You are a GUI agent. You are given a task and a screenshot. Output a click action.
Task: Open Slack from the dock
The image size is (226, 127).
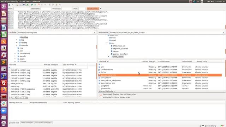pyautogui.click(x=4, y=104)
